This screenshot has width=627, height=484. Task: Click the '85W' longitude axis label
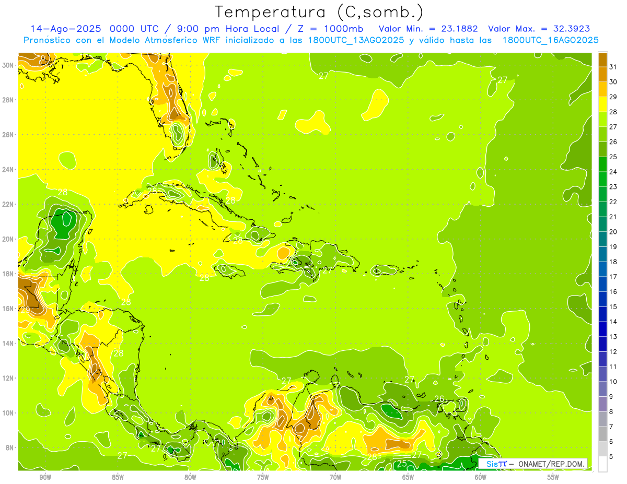pyautogui.click(x=118, y=477)
